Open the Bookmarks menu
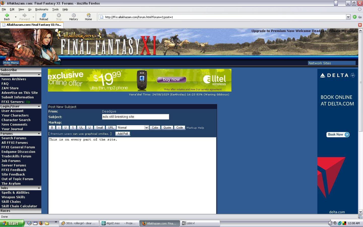The width and height of the screenshot is (363, 227). click(42, 9)
